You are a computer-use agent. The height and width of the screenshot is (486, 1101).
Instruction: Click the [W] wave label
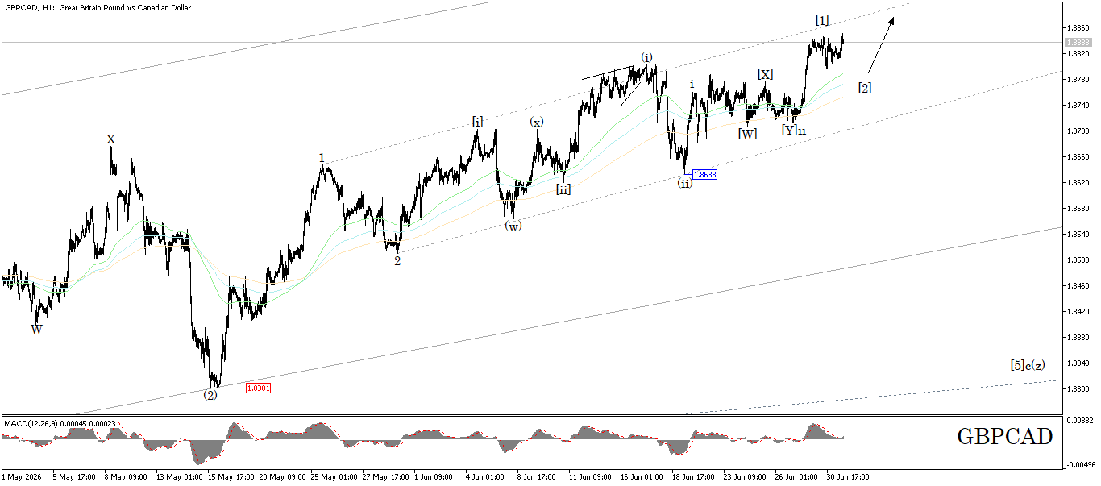pyautogui.click(x=747, y=134)
